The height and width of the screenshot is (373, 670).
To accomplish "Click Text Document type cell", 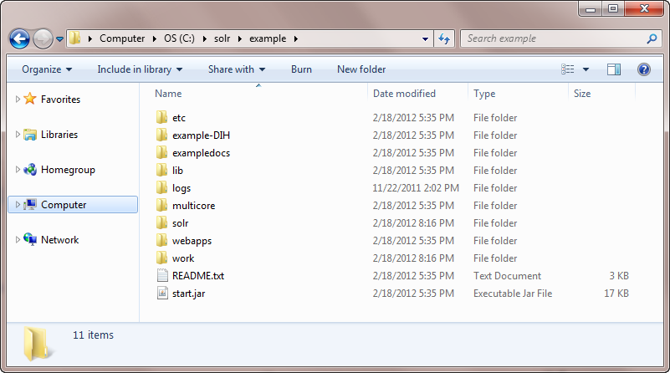I will (507, 276).
